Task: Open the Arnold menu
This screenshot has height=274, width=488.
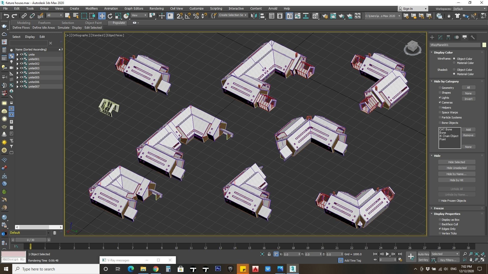Action: [273, 8]
